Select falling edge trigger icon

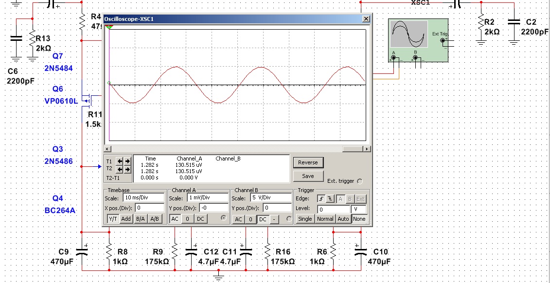(330, 199)
